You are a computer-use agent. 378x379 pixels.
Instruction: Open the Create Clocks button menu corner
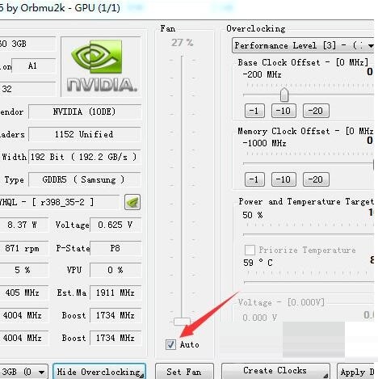click(325, 375)
